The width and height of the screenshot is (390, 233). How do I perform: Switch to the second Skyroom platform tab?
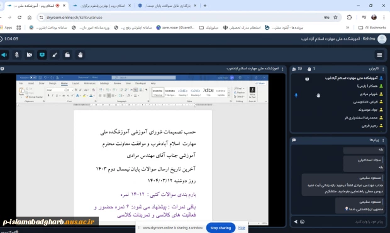click(x=103, y=6)
